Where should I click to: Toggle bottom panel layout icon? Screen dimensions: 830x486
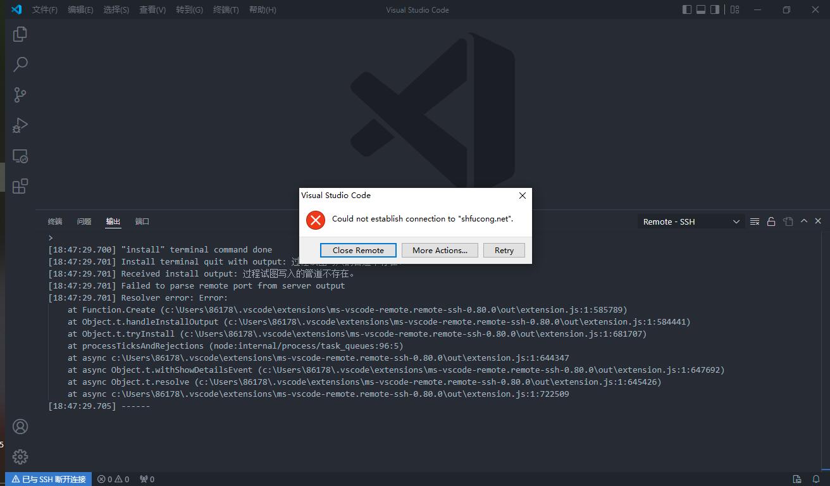701,9
